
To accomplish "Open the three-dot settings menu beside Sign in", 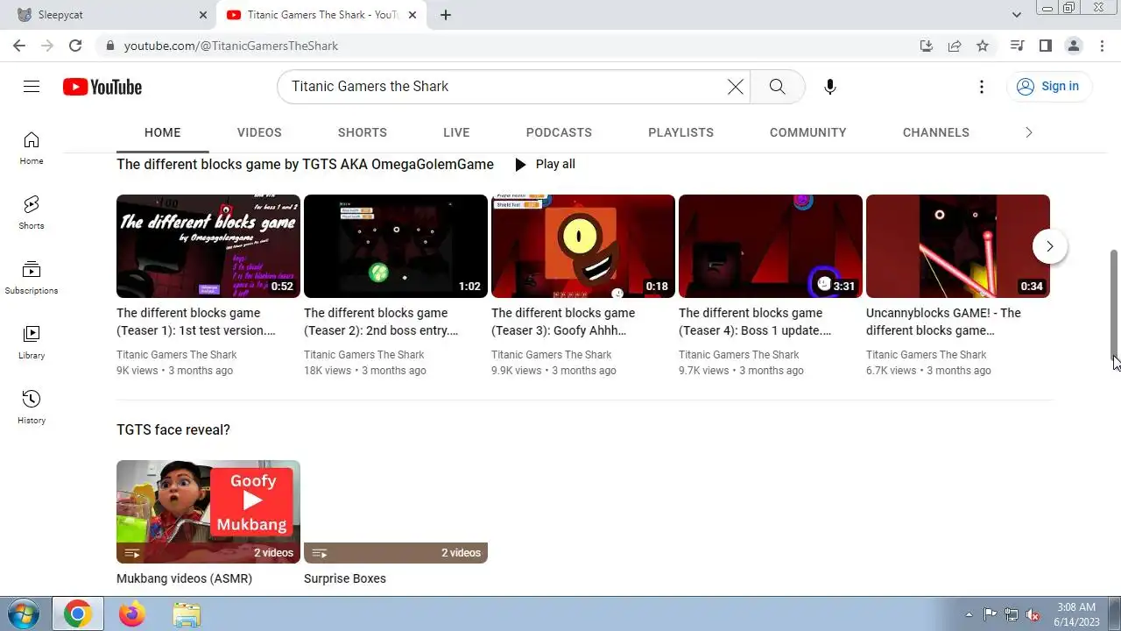I will [x=982, y=86].
